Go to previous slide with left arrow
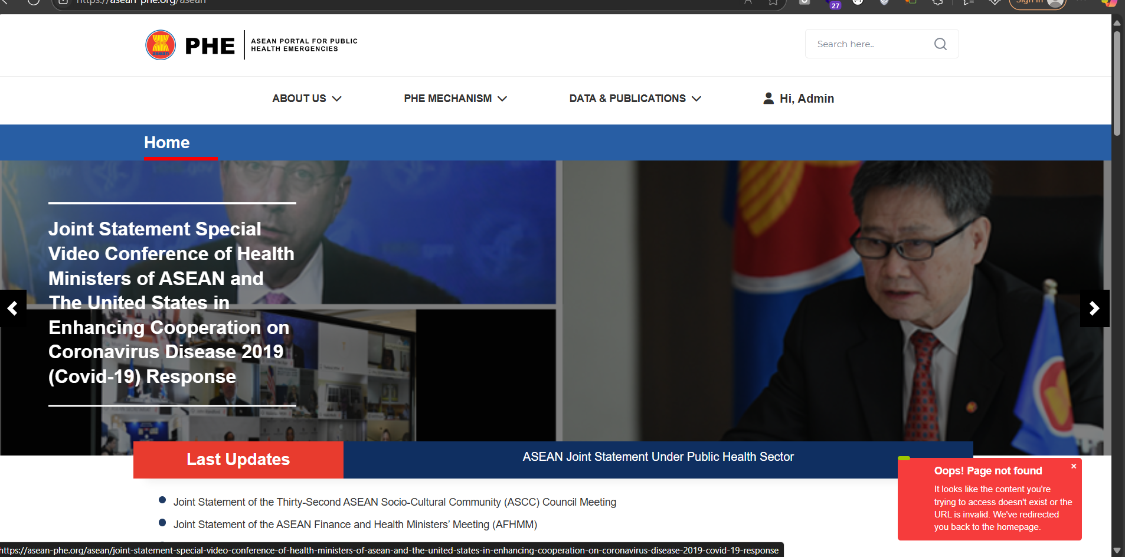1125x557 pixels. click(12, 308)
